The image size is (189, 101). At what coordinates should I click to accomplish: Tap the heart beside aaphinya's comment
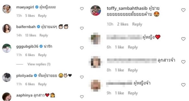(82, 97)
